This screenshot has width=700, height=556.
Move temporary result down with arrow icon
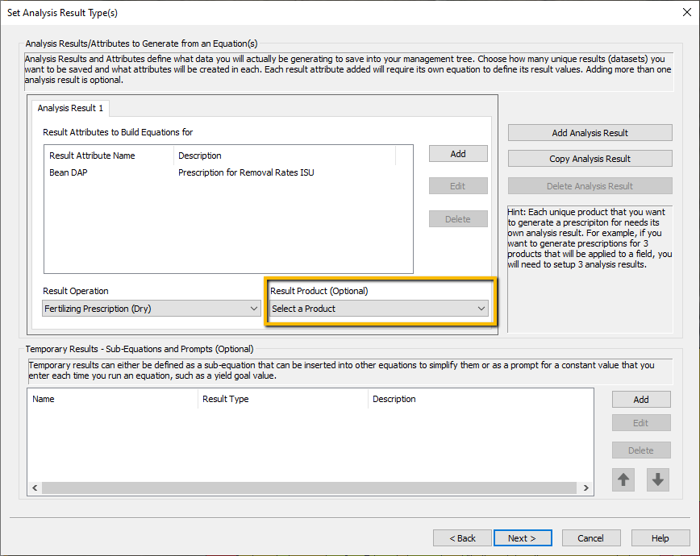click(x=657, y=479)
